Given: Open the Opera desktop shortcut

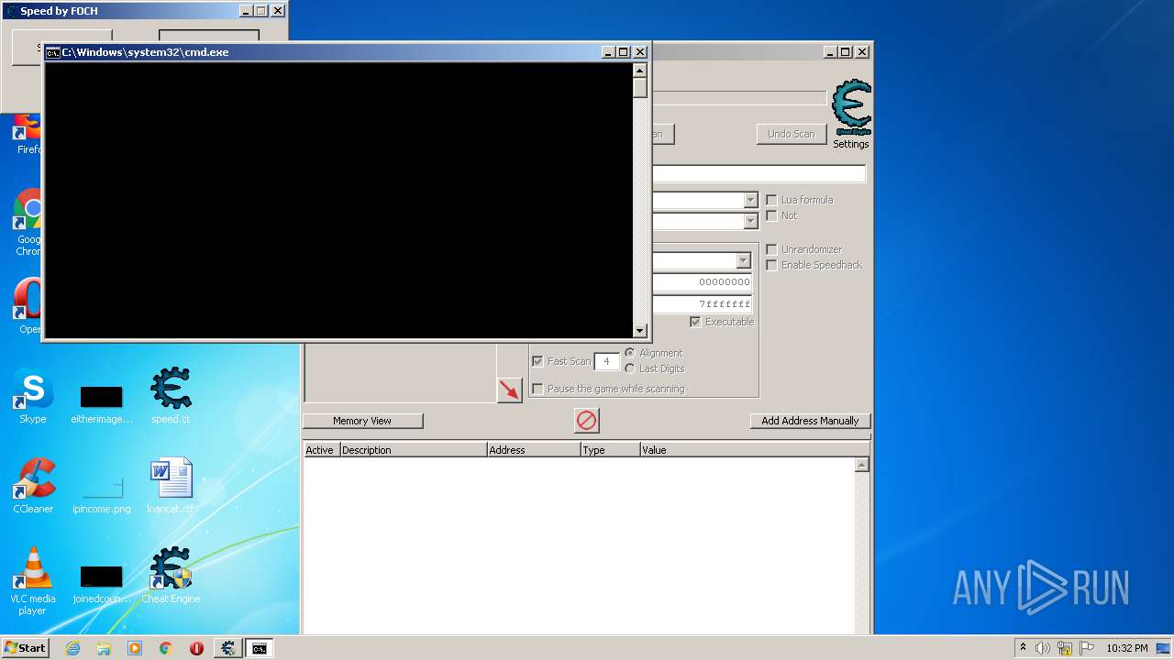Looking at the screenshot, I should [29, 305].
